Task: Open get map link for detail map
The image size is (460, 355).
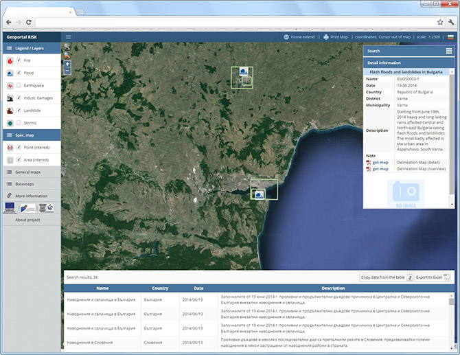Action: [x=380, y=163]
